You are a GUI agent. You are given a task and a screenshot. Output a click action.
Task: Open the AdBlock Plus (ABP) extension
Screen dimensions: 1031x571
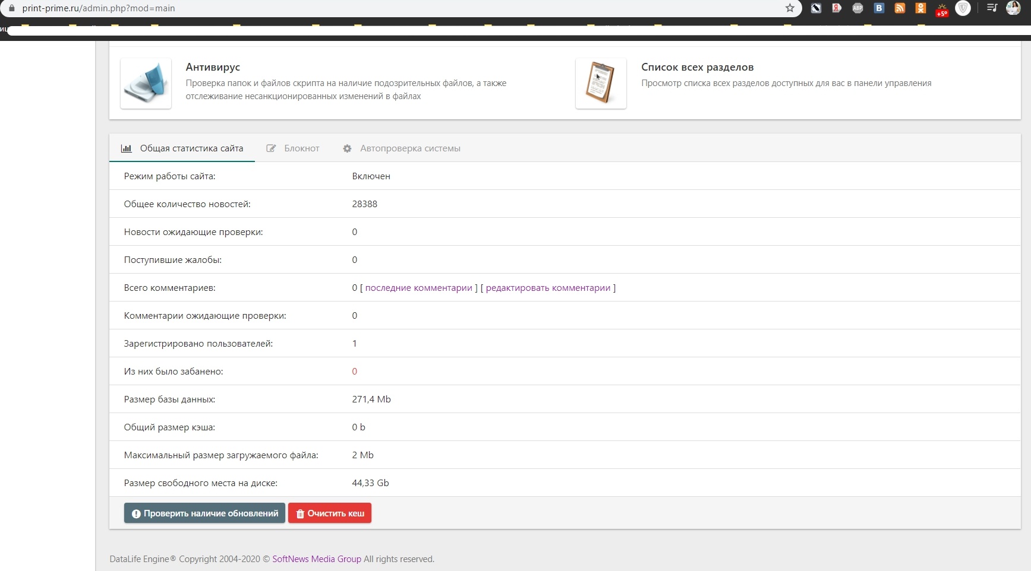click(x=857, y=8)
